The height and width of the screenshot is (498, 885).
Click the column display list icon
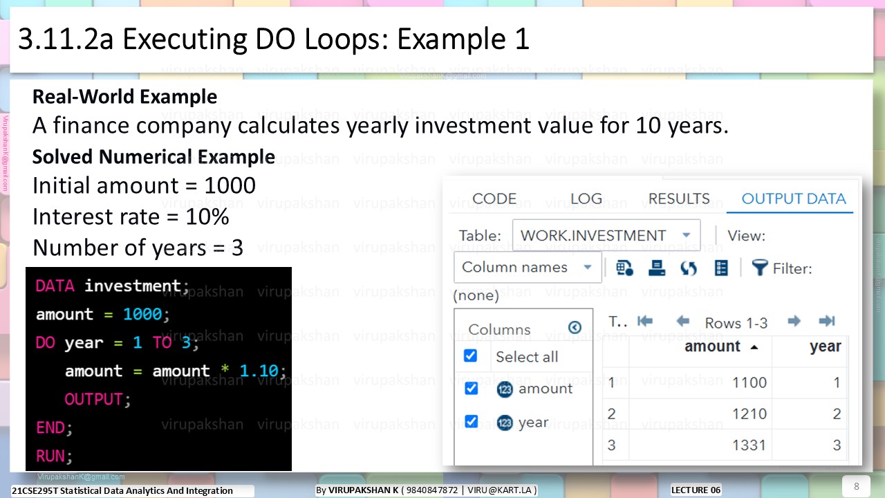(x=721, y=268)
